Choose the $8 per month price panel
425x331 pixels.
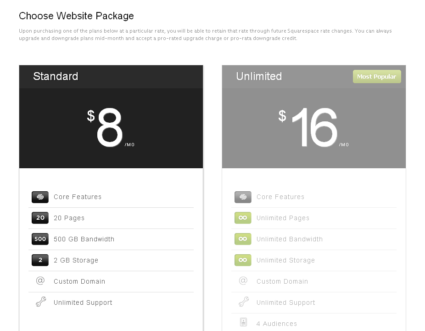111,128
